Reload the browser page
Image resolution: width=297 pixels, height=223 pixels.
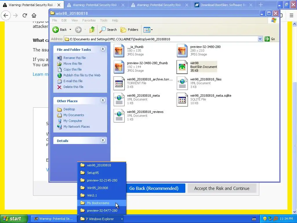[x=25, y=15]
